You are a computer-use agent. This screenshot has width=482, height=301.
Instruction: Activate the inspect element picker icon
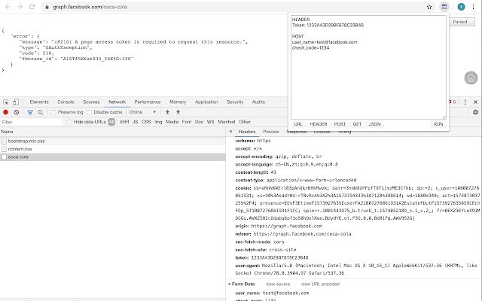6,102
